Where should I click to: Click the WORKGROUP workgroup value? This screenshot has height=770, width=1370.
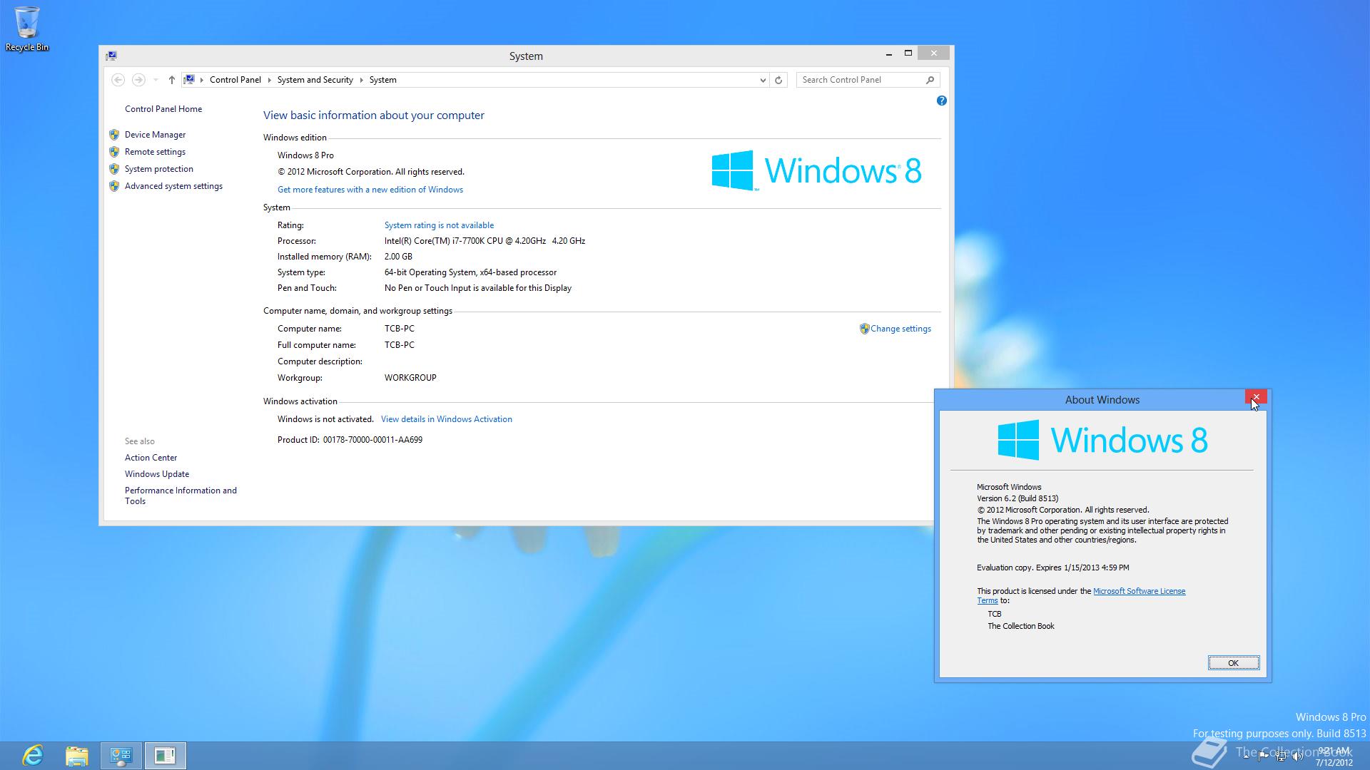pos(410,378)
